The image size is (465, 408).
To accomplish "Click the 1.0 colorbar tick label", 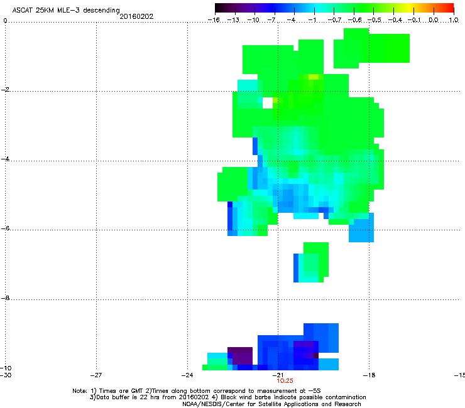I will pyautogui.click(x=454, y=20).
